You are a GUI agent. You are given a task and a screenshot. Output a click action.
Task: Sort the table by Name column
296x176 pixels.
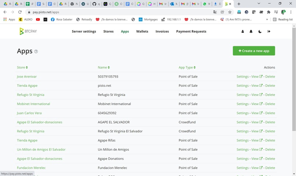104,67
